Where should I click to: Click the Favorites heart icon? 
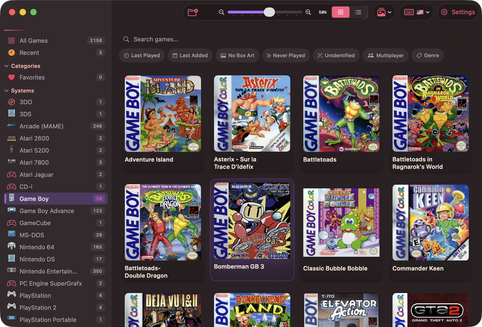pyautogui.click(x=11, y=78)
